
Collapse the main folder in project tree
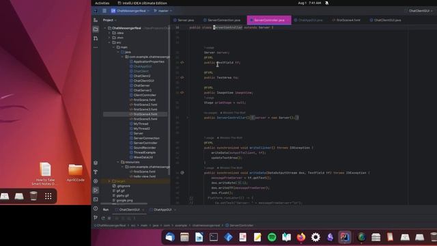point(114,47)
